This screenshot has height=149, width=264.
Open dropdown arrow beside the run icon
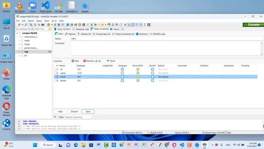[99, 25]
